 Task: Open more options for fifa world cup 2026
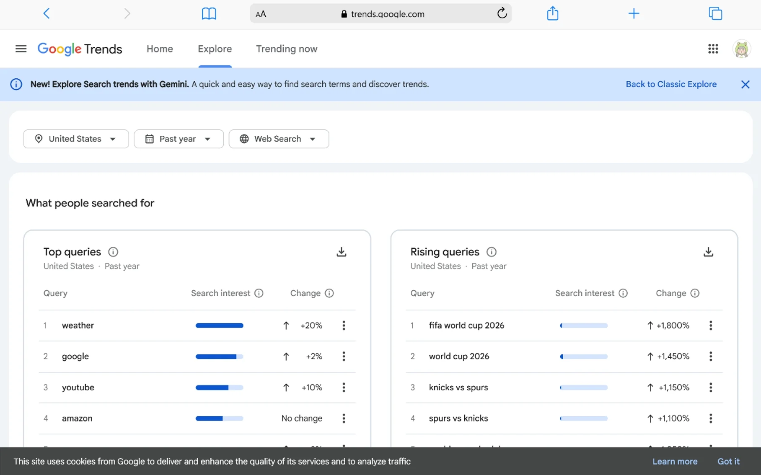(x=711, y=325)
